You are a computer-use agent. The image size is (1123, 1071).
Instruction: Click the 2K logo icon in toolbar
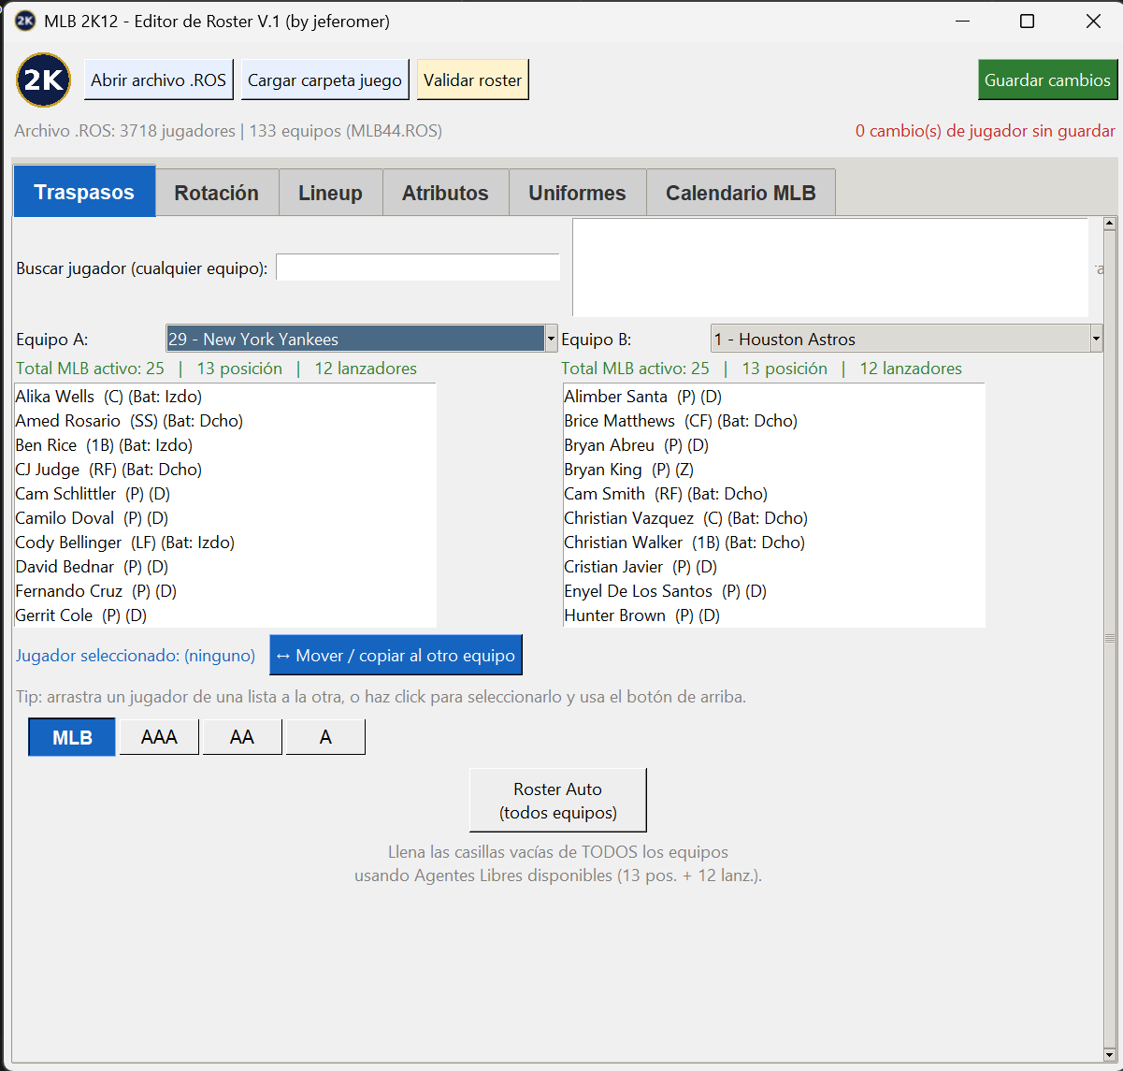(43, 80)
